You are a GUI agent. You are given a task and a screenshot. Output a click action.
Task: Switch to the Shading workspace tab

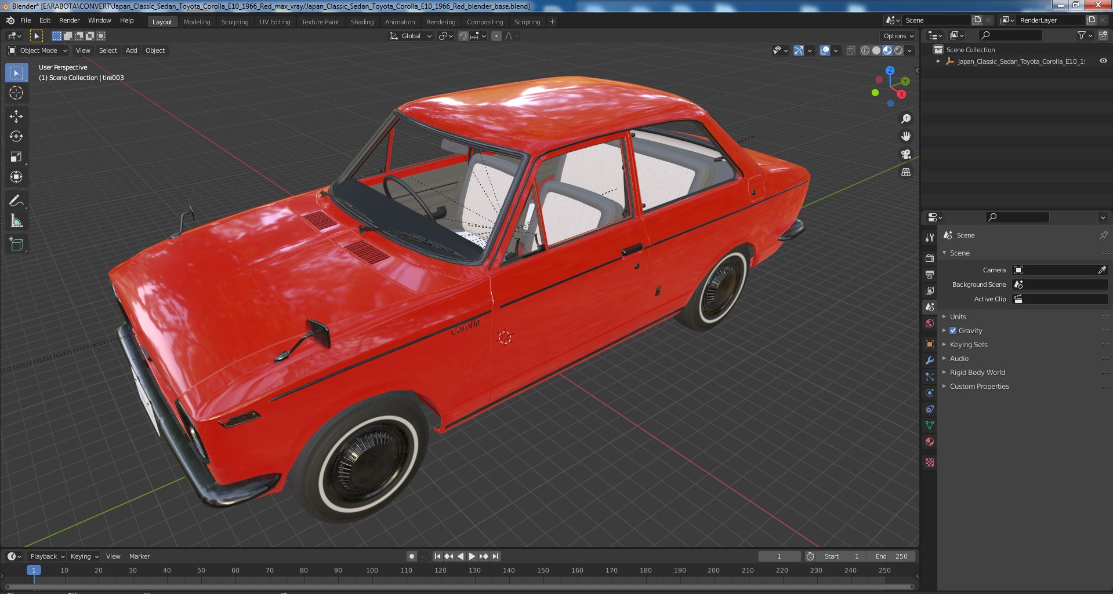tap(362, 22)
